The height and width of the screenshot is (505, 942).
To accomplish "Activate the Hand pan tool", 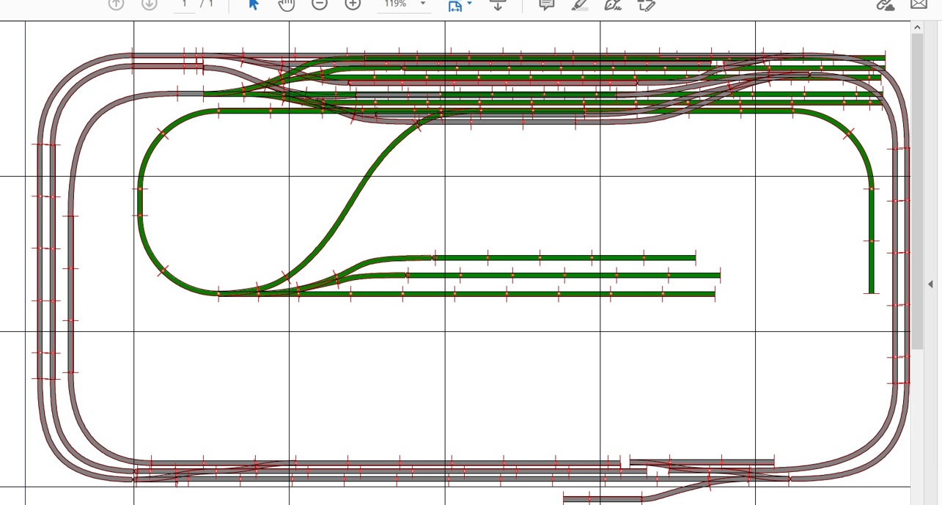I will pos(286,4).
